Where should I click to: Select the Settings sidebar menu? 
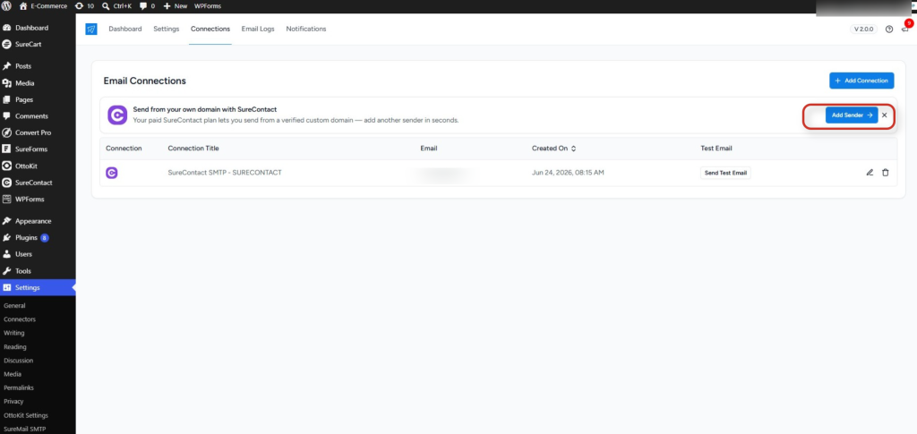click(38, 287)
